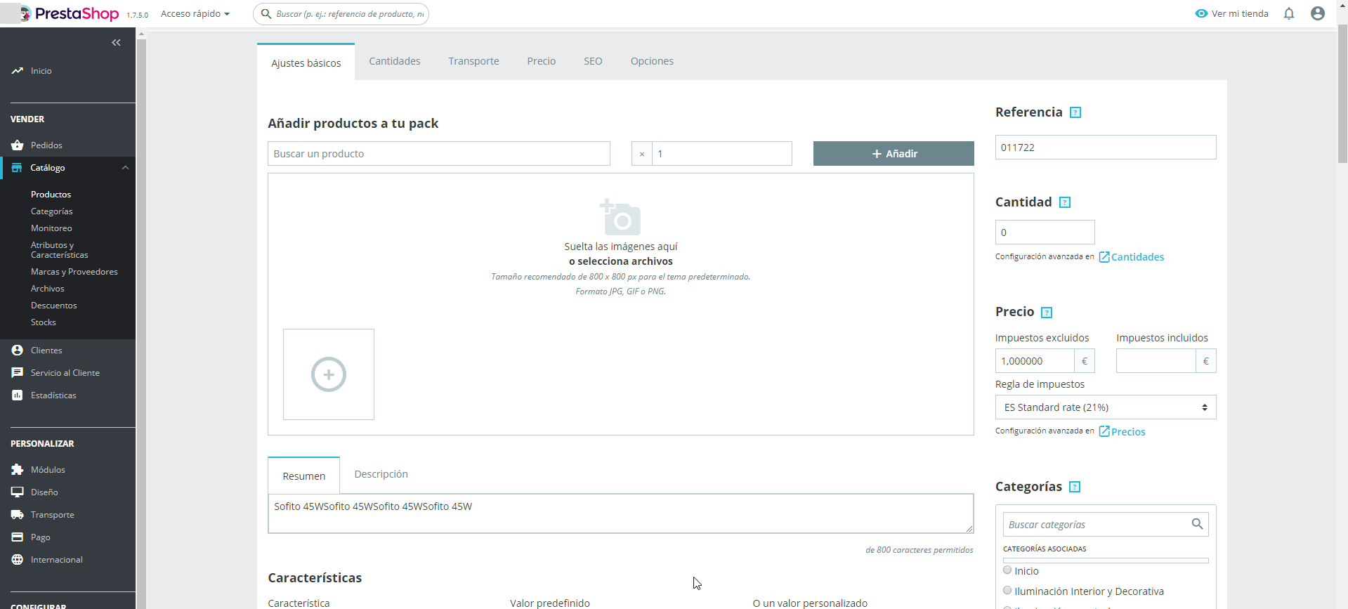Click the Catálogo store icon
The width and height of the screenshot is (1348, 609).
pos(17,168)
